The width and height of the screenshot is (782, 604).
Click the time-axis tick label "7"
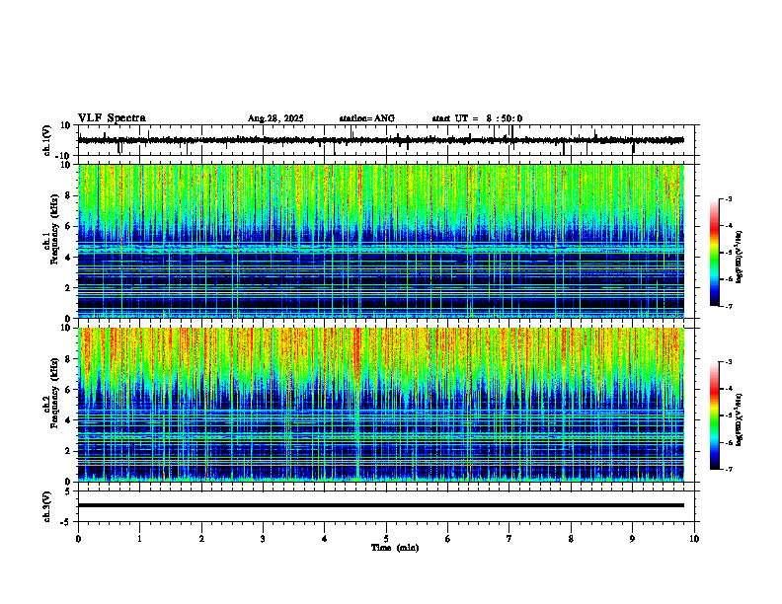(509, 539)
